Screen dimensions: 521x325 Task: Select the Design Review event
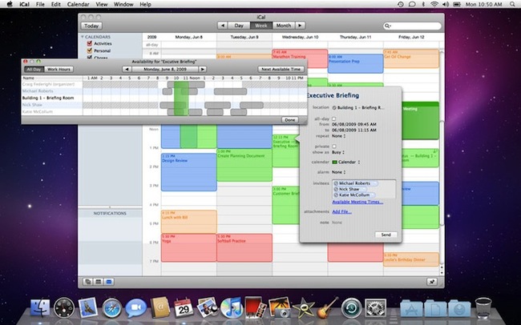(x=188, y=172)
